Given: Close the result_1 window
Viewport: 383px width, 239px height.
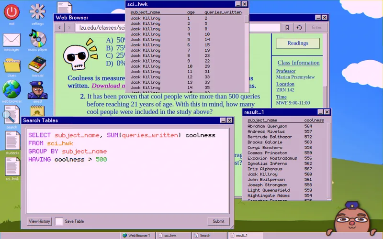Looking at the screenshot, I should (327, 112).
